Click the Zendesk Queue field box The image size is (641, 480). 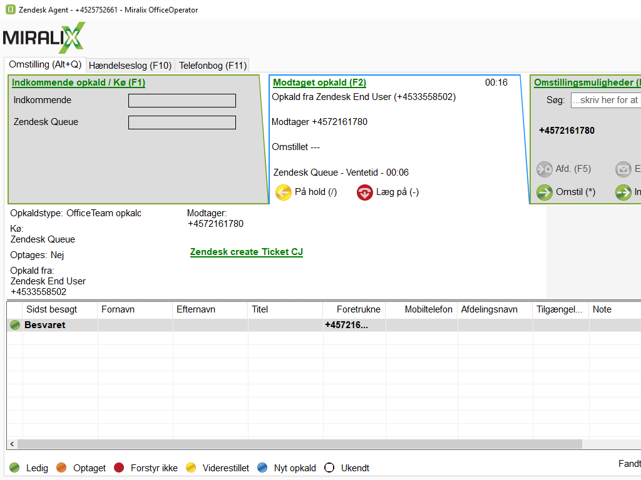[182, 122]
